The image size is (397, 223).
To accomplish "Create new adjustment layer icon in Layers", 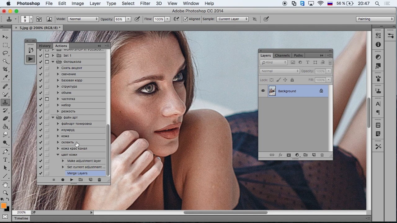I will coord(297,155).
